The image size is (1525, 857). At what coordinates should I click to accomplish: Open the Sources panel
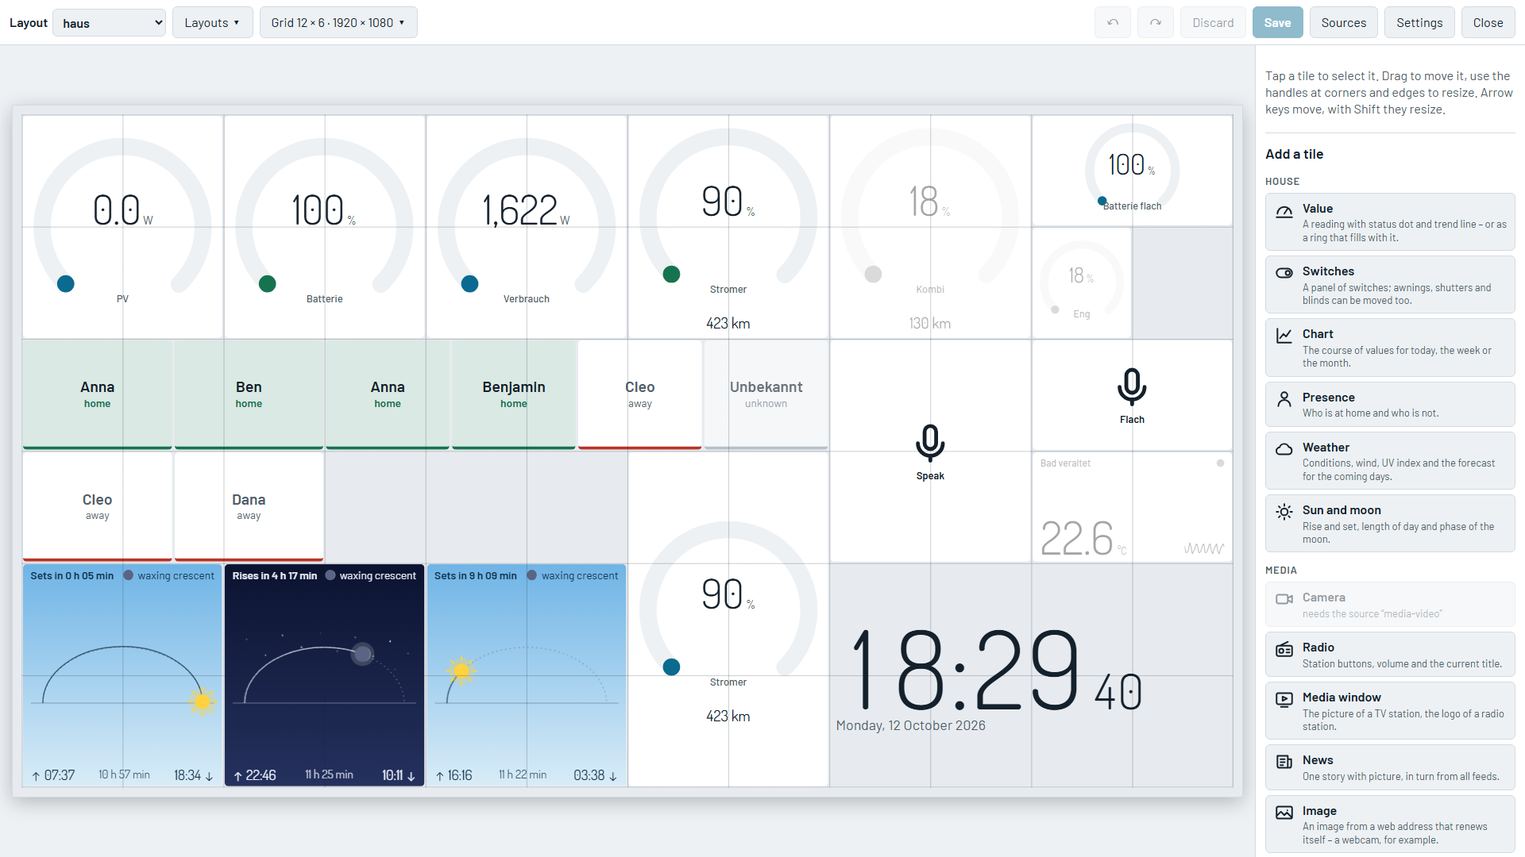(x=1344, y=22)
